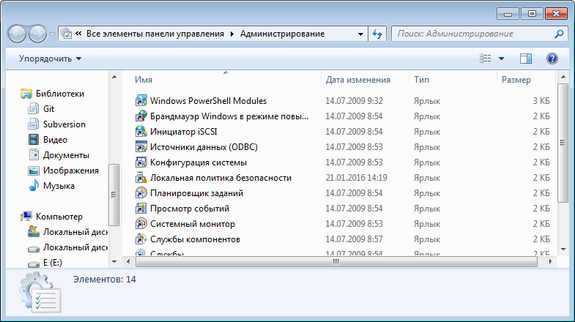Image resolution: width=575 pixels, height=322 pixels.
Task: Click the horizontal scrollbar thumb
Action: click(336, 261)
